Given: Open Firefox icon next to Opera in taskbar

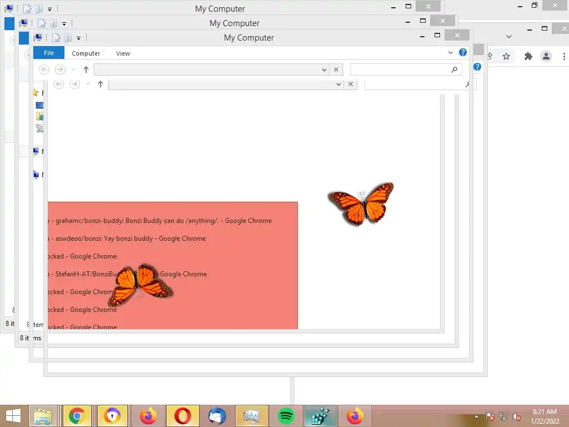Looking at the screenshot, I should click(x=148, y=416).
